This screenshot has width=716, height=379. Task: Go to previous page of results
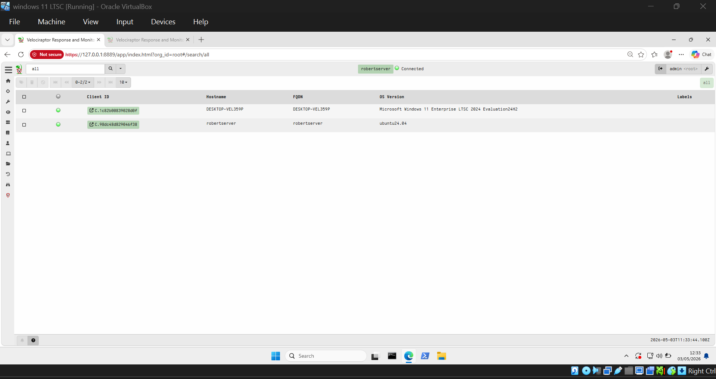pyautogui.click(x=66, y=82)
